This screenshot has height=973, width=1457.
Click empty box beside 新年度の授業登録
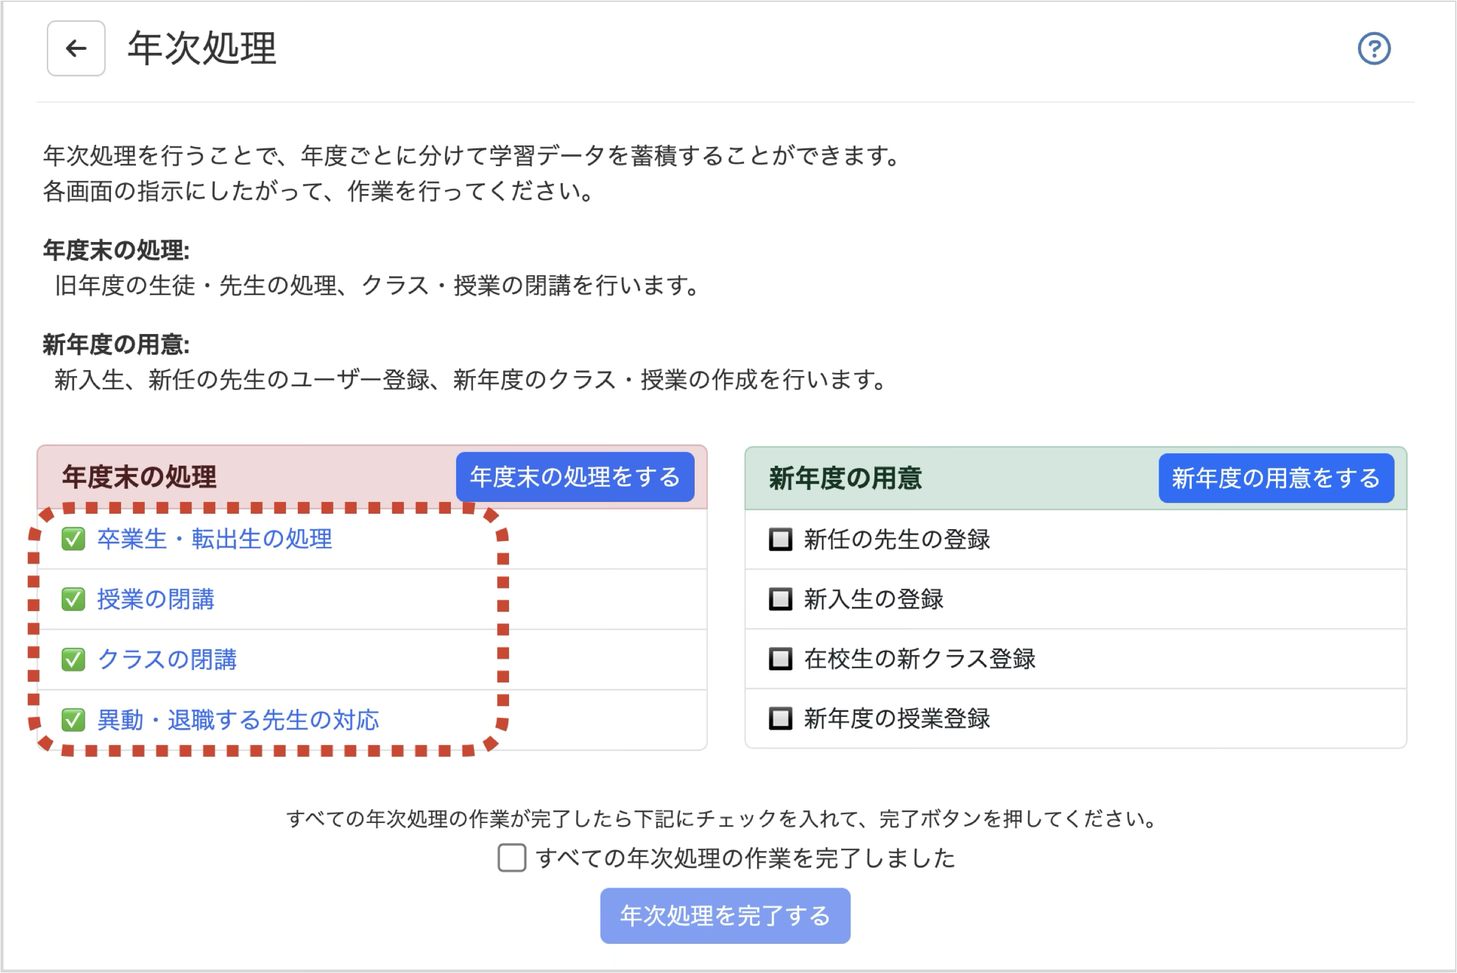[780, 718]
